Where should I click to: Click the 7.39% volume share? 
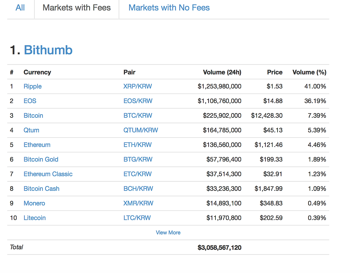(317, 116)
